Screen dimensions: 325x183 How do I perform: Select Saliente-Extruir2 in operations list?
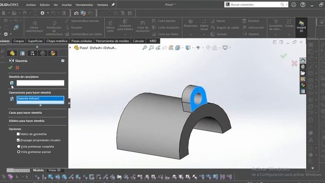coord(41,98)
